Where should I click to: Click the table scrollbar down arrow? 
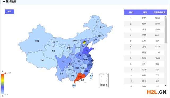(165, 86)
